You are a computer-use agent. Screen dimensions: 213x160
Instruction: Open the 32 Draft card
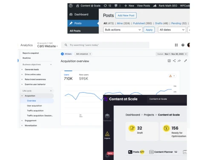pos(142,131)
